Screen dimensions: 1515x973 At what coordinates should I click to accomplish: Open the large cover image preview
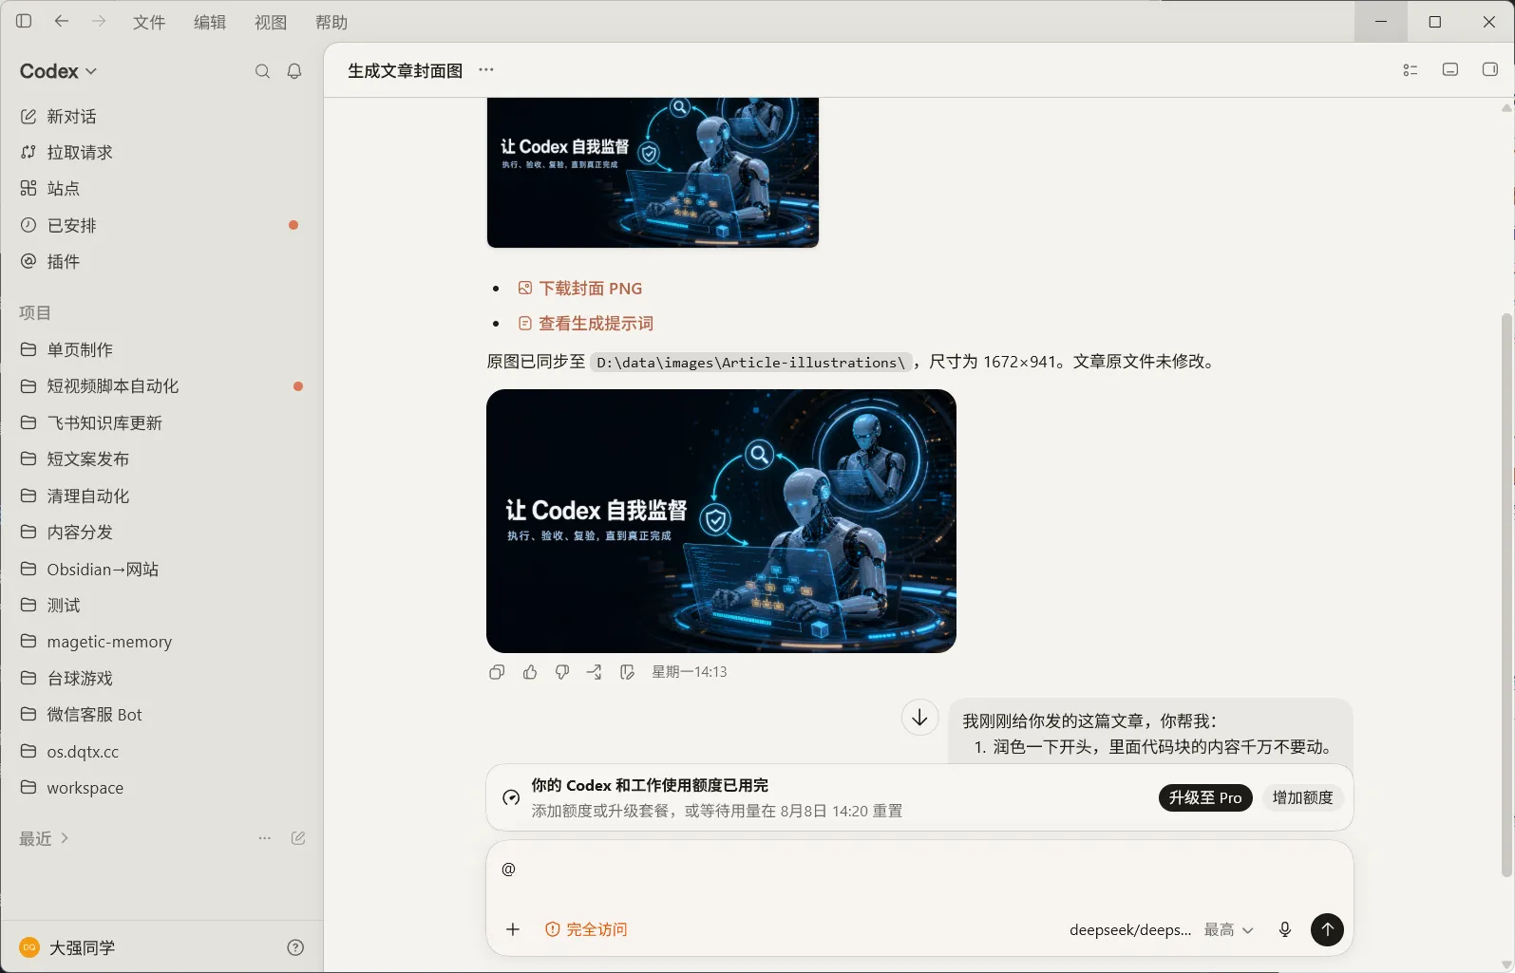[x=721, y=521]
